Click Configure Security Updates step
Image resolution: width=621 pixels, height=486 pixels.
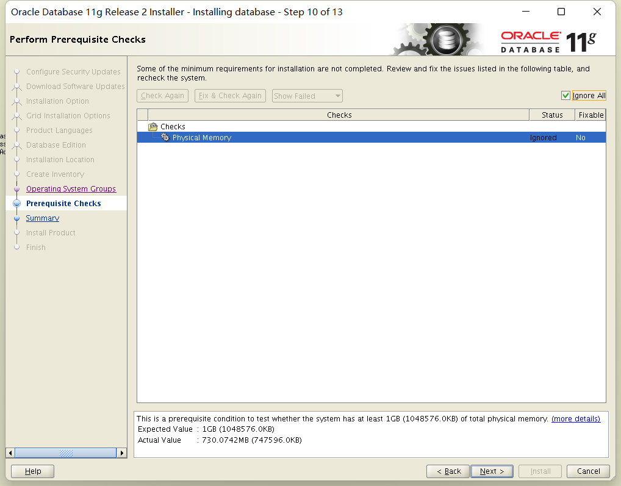73,71
